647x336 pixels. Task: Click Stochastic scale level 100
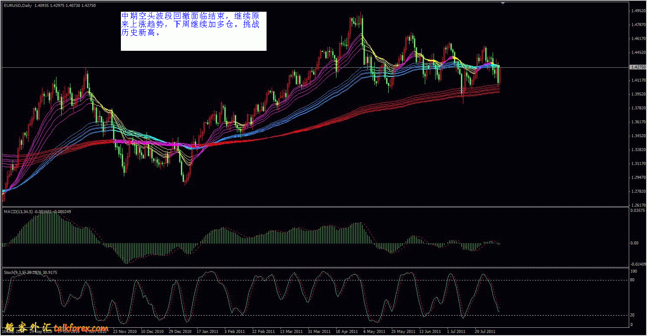634,271
